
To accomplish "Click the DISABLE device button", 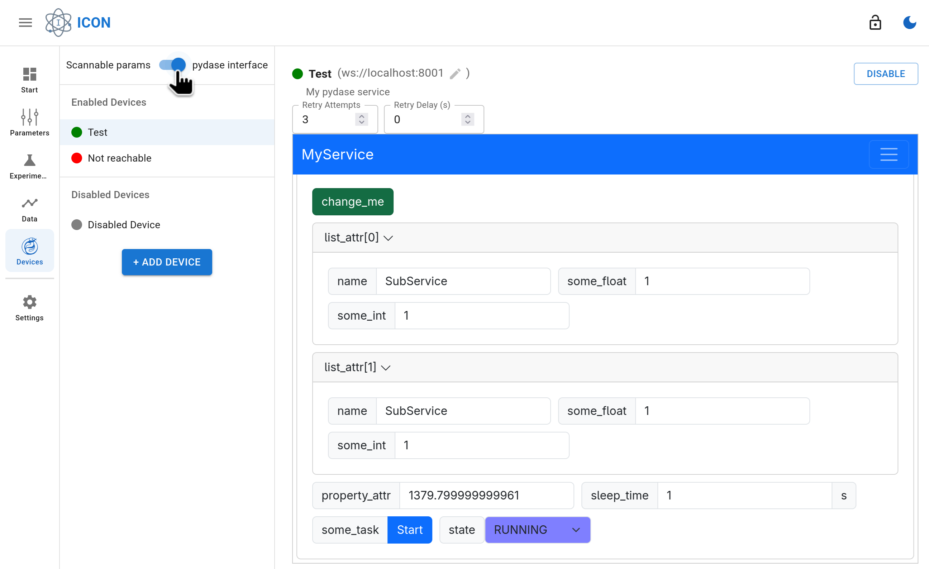I will [885, 74].
